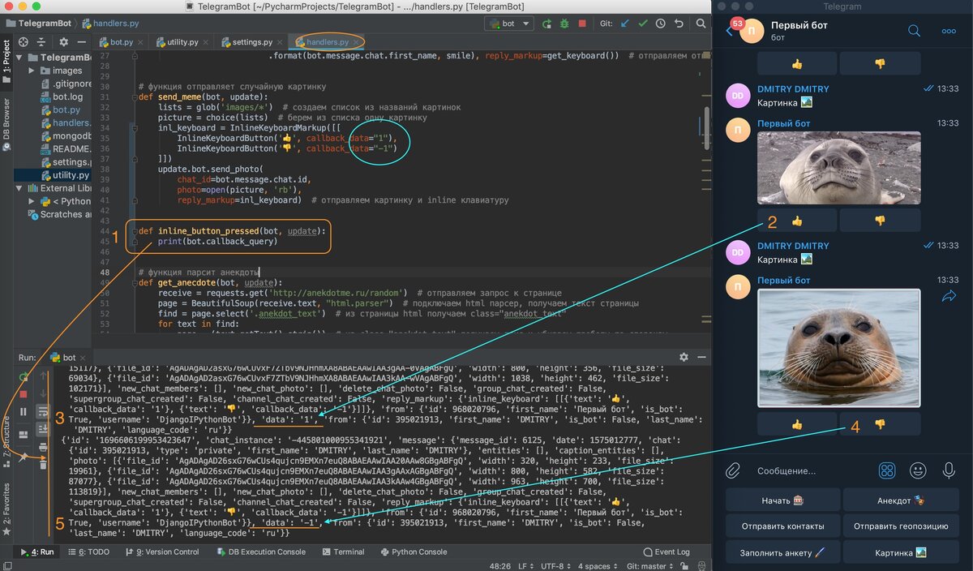973x571 pixels.
Task: Pause output in Run panel
Action: coord(23,412)
